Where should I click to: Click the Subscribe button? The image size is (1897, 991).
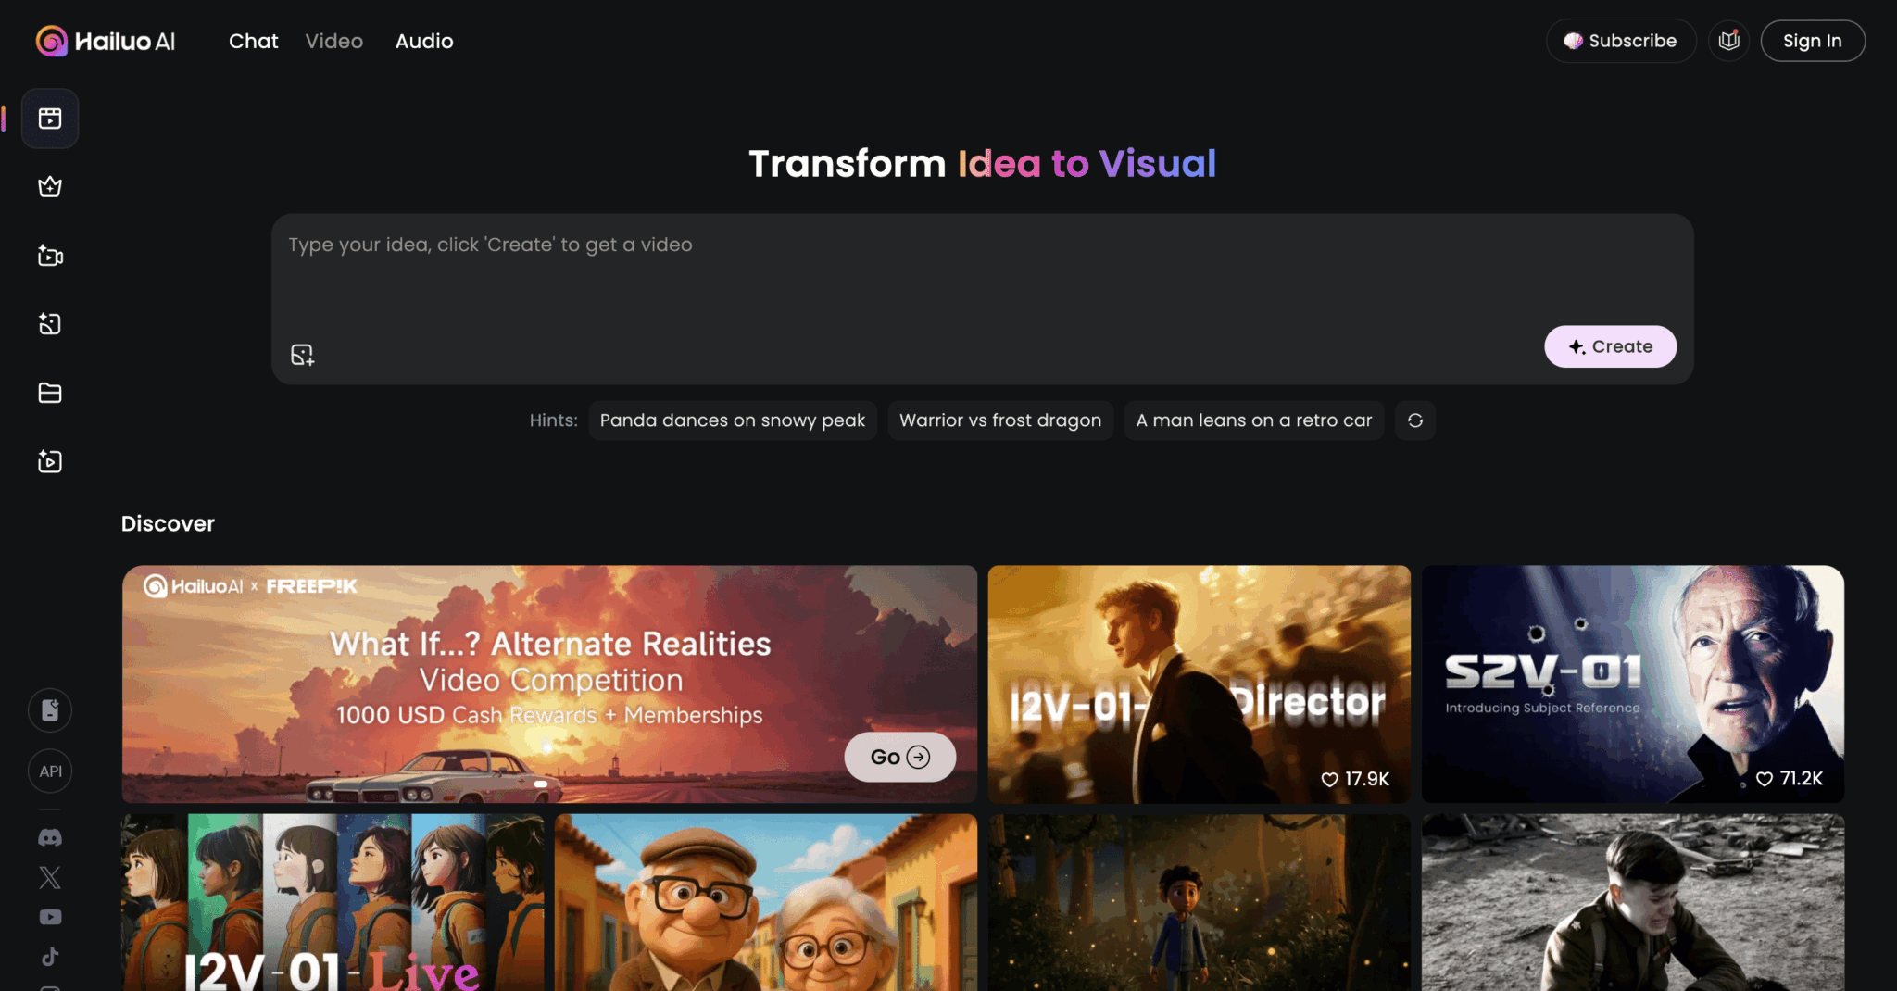tap(1621, 41)
